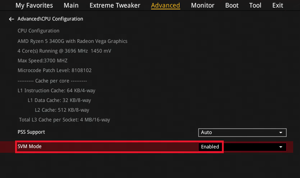Switch to the Main tab

click(x=71, y=5)
